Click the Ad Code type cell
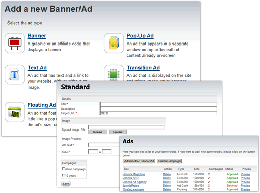260x193 pixels. (183, 186)
